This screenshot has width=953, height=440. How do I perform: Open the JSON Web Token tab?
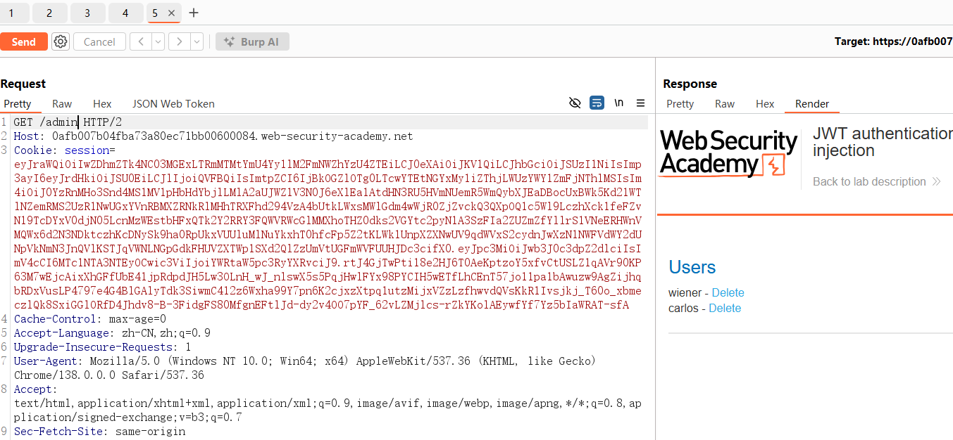point(173,104)
